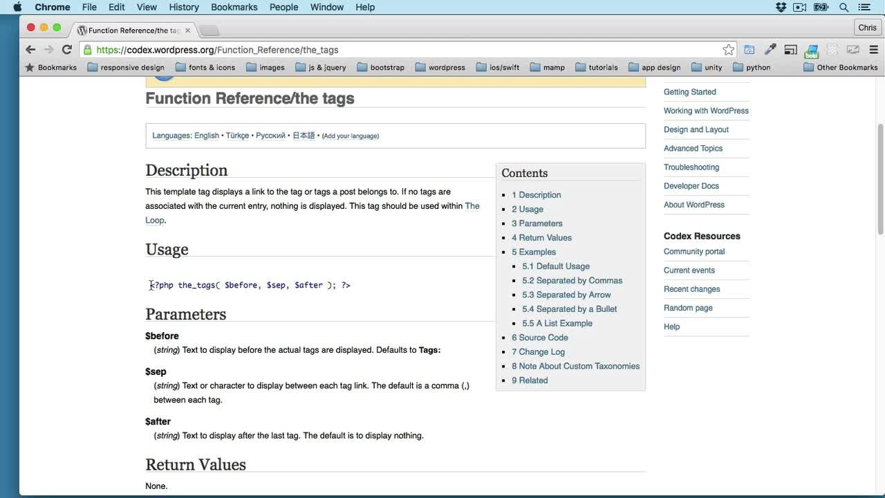The height and width of the screenshot is (498, 885).
Task: Select the Function Reference/the tags tab
Action: coord(133,30)
